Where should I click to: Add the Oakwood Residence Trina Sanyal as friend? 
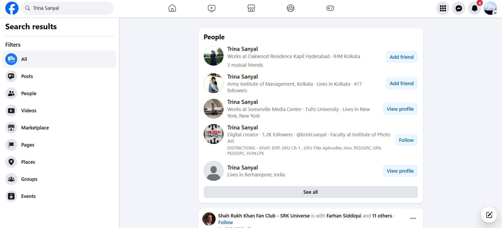(401, 57)
